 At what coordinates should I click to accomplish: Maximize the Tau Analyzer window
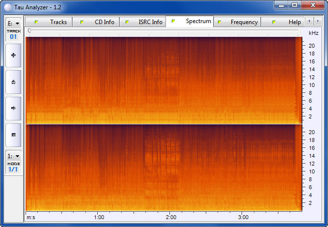(294, 5)
